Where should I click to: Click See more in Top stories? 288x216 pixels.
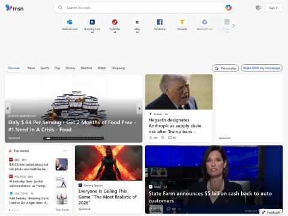click(62, 209)
